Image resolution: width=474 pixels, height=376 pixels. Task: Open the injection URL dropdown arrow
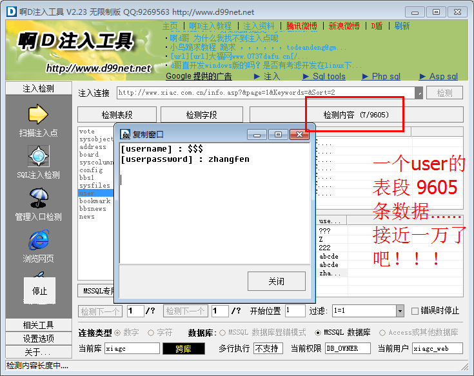[419, 93]
